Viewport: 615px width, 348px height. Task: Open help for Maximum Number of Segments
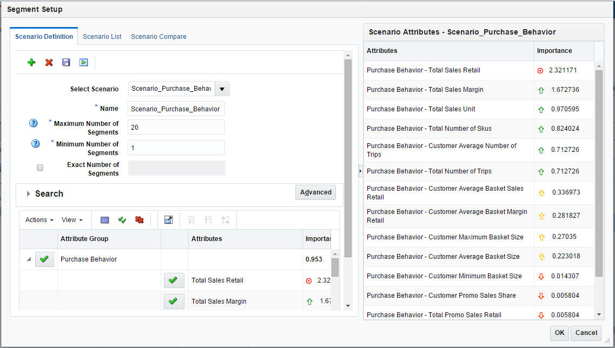pos(34,123)
